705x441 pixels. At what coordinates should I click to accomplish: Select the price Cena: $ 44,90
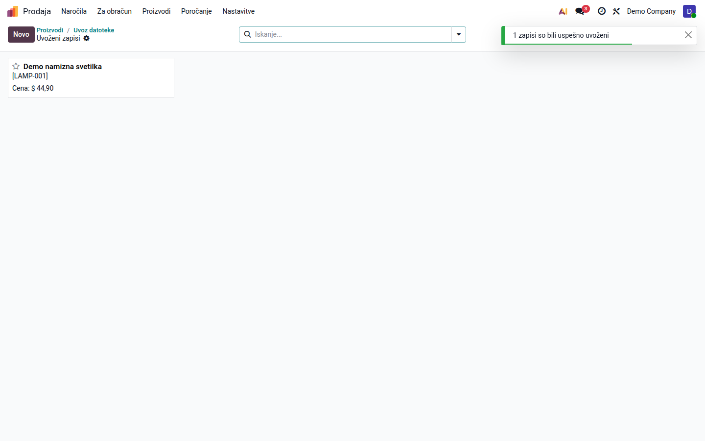click(33, 88)
